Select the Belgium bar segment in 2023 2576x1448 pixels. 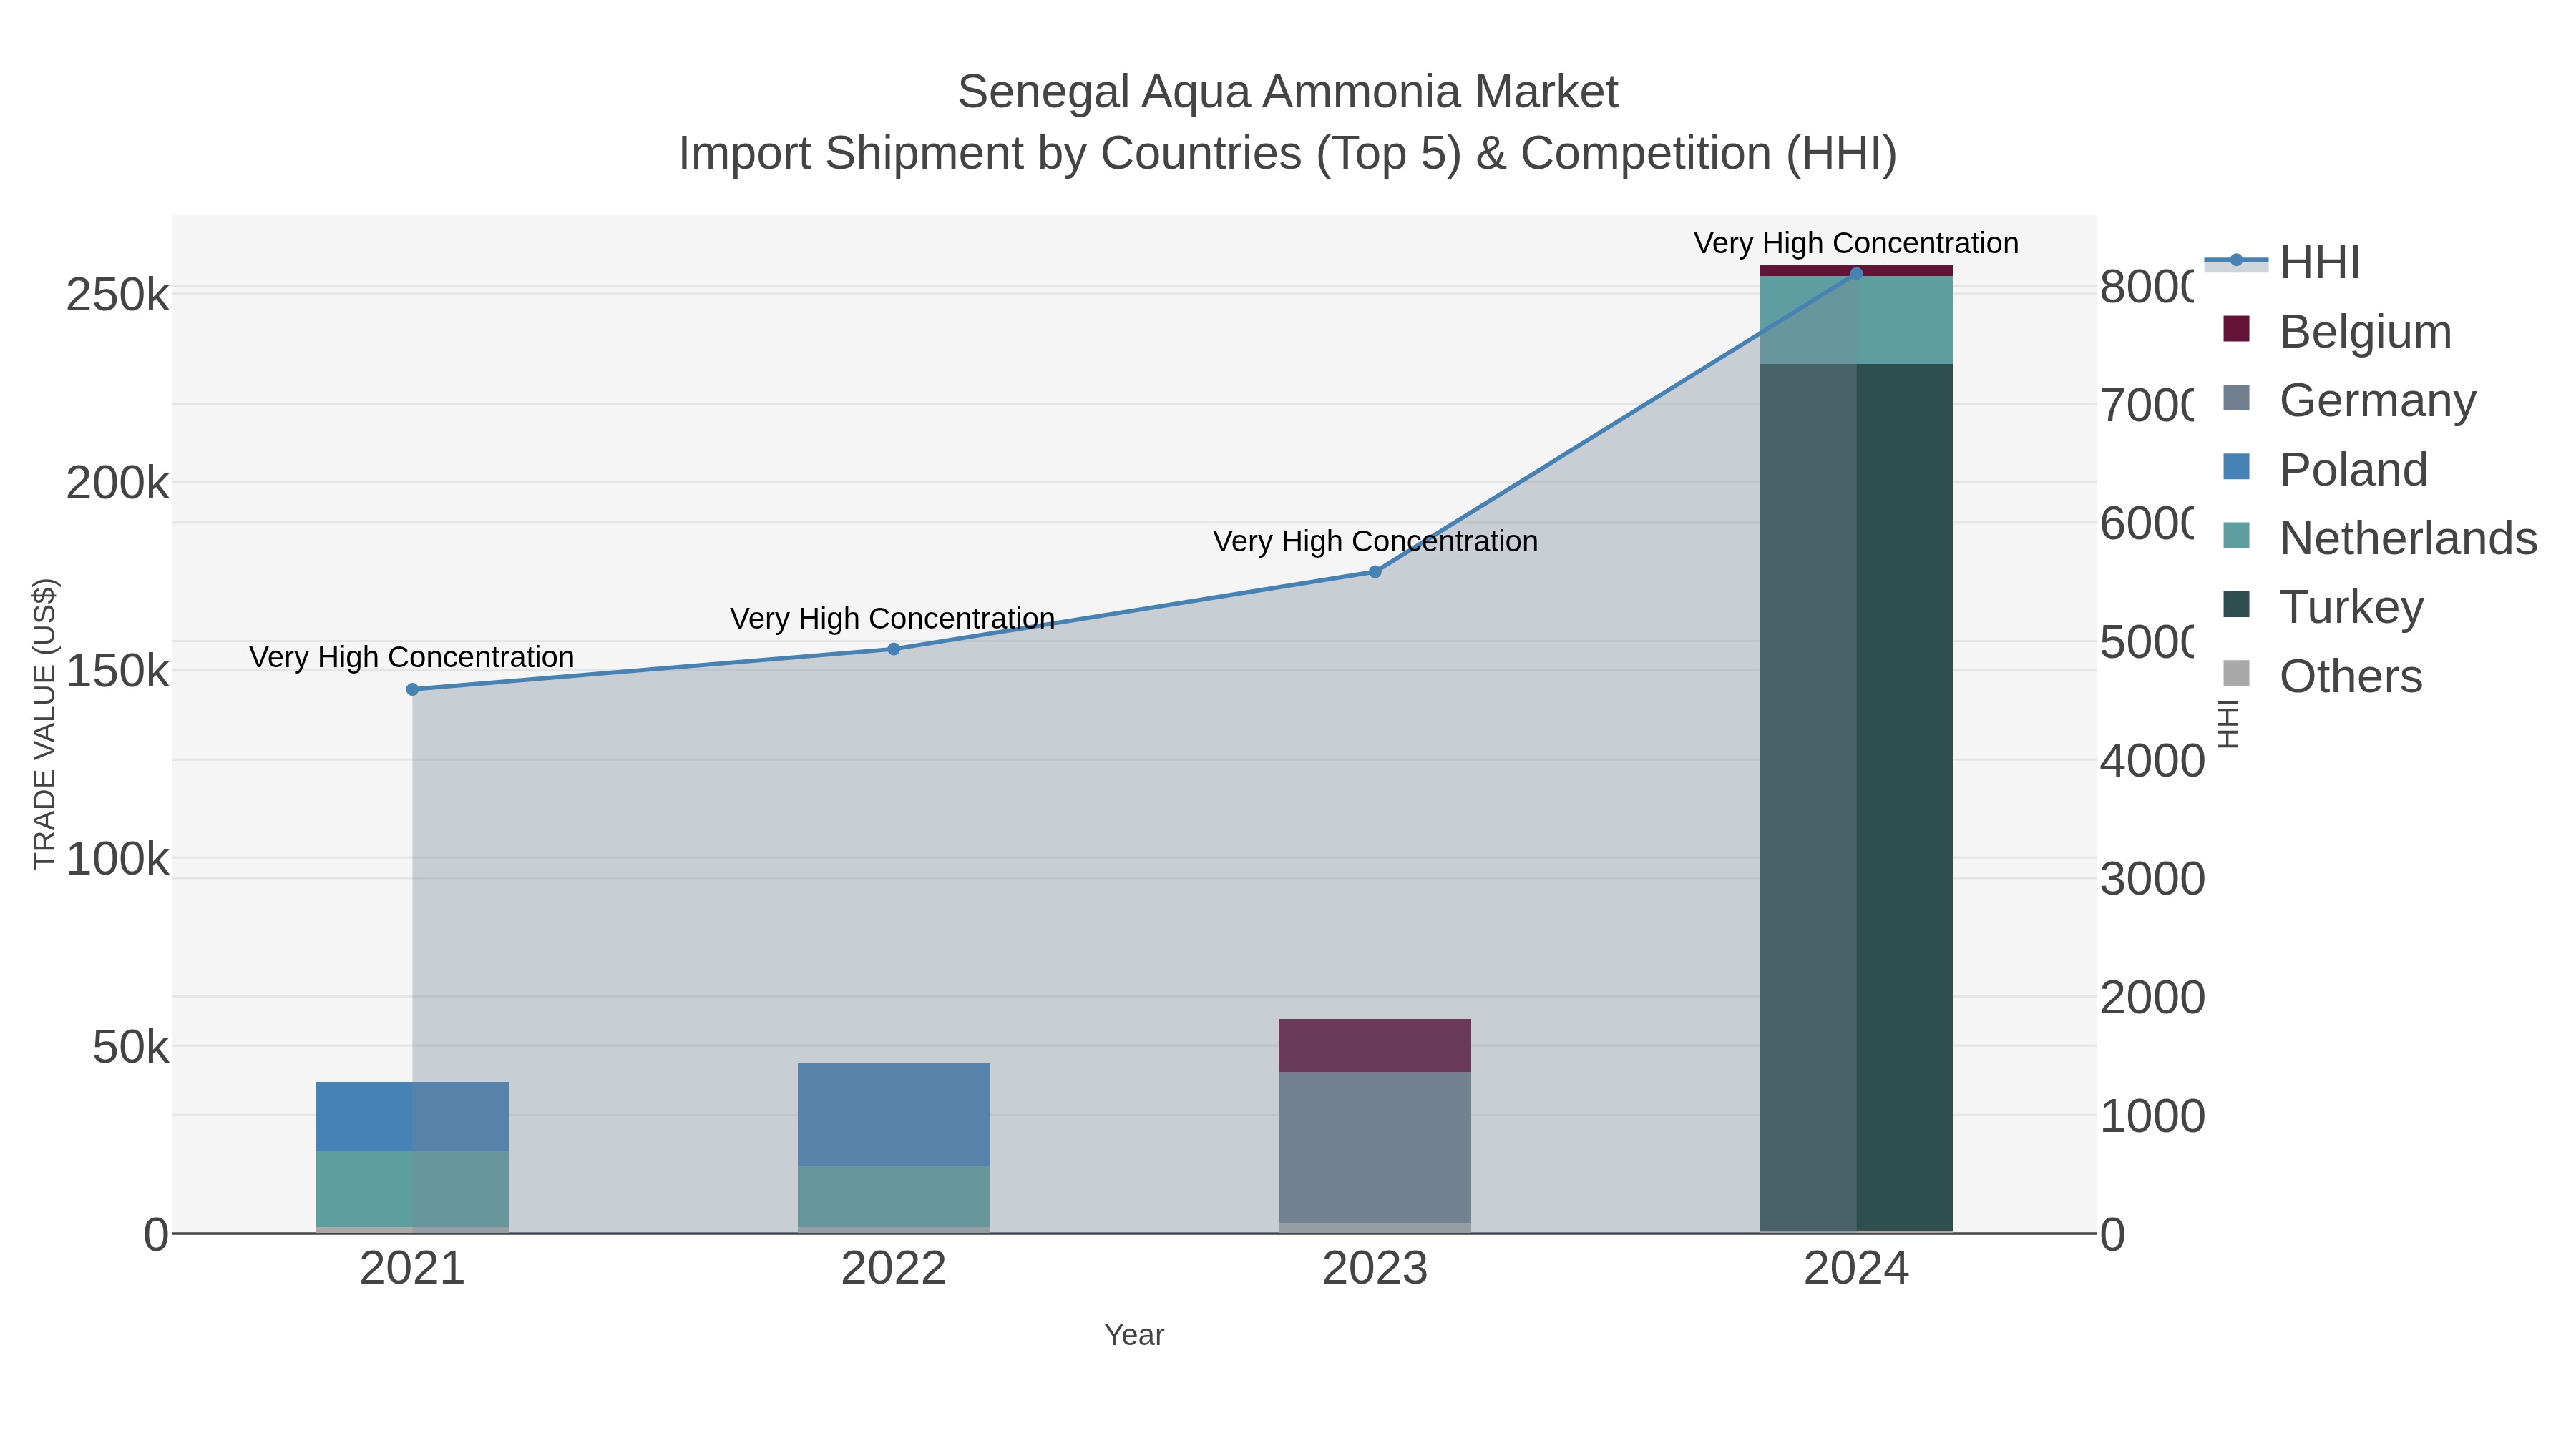[x=1375, y=1045]
